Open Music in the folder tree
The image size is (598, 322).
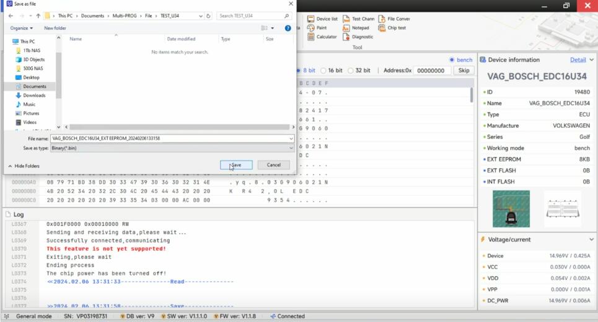click(x=25, y=104)
